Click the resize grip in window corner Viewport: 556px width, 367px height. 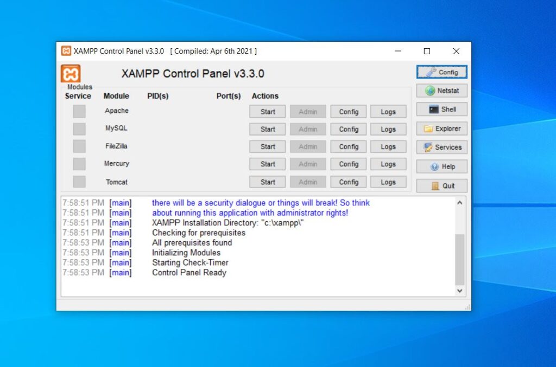point(467,307)
